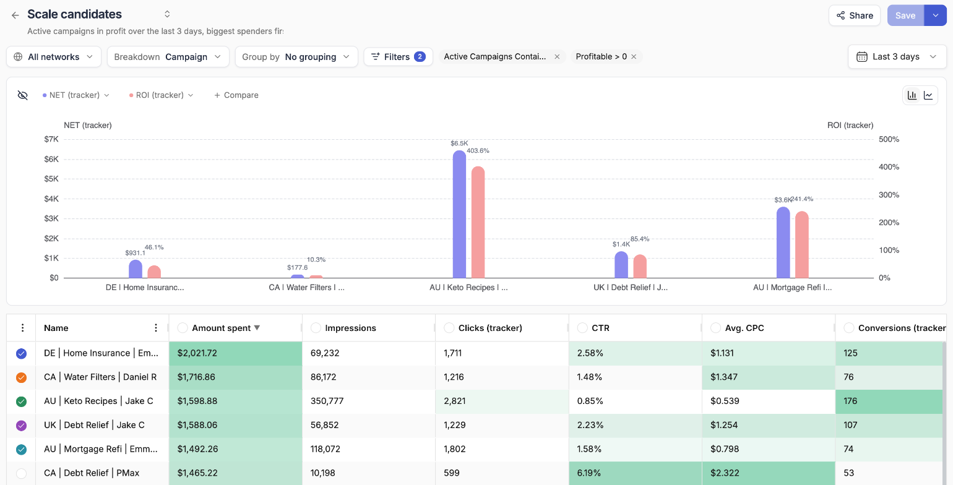Image resolution: width=953 pixels, height=485 pixels.
Task: Switch to line chart view icon
Action: pos(928,95)
